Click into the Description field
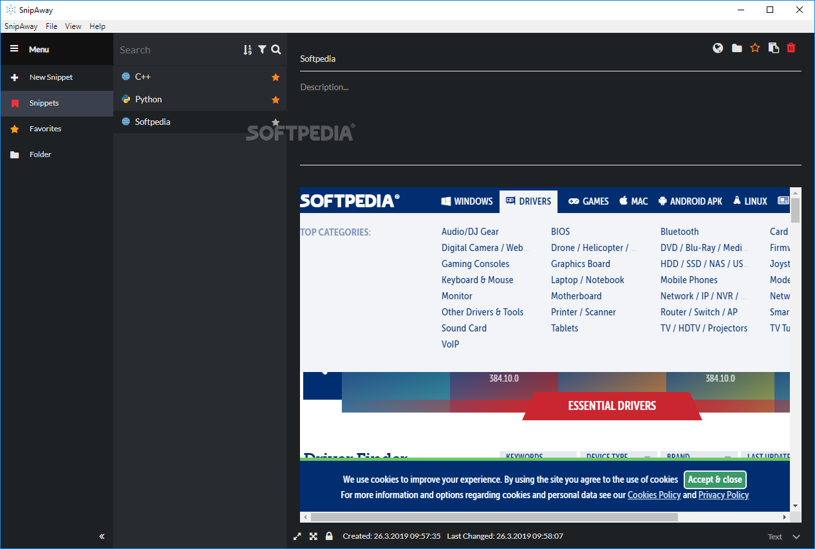 coord(550,122)
